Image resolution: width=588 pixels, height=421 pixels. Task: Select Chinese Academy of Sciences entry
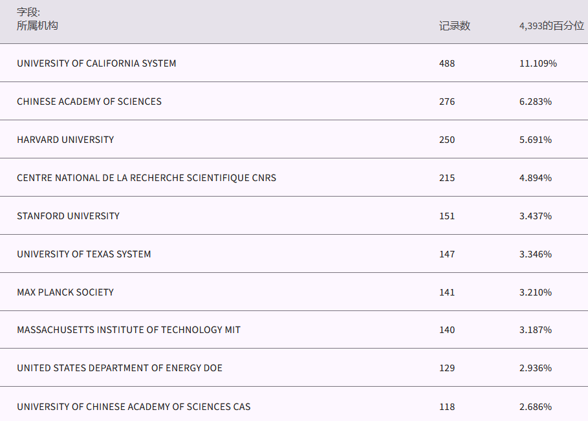89,102
